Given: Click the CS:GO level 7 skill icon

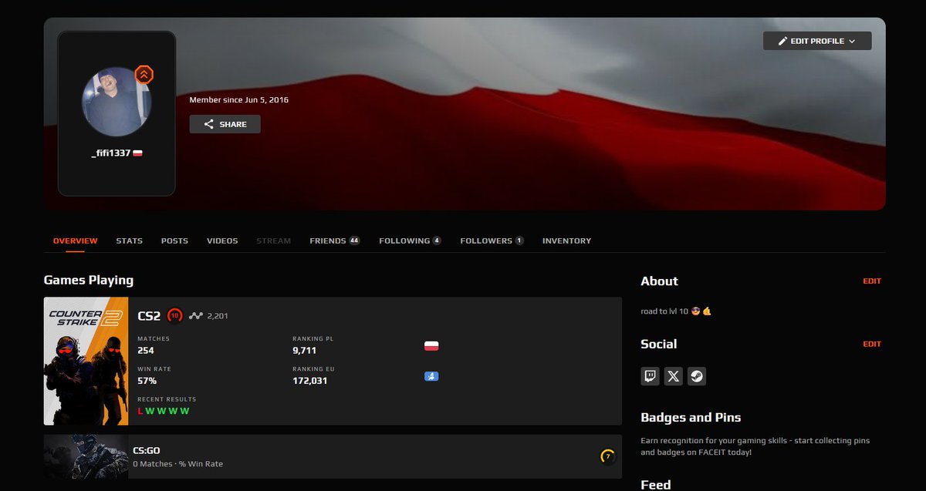Looking at the screenshot, I should (x=608, y=456).
